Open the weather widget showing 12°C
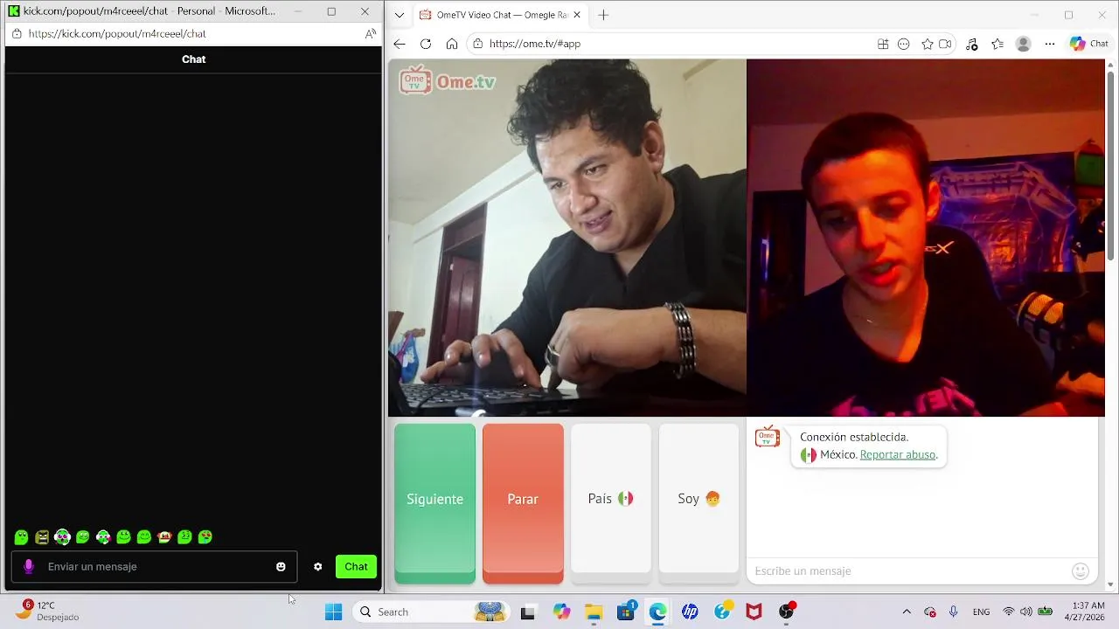 [48, 611]
